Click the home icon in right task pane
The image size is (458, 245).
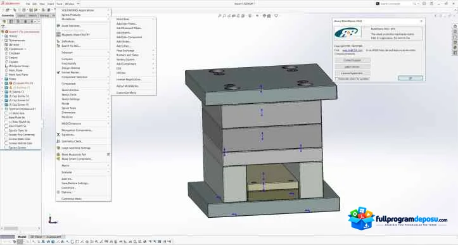(x=455, y=27)
